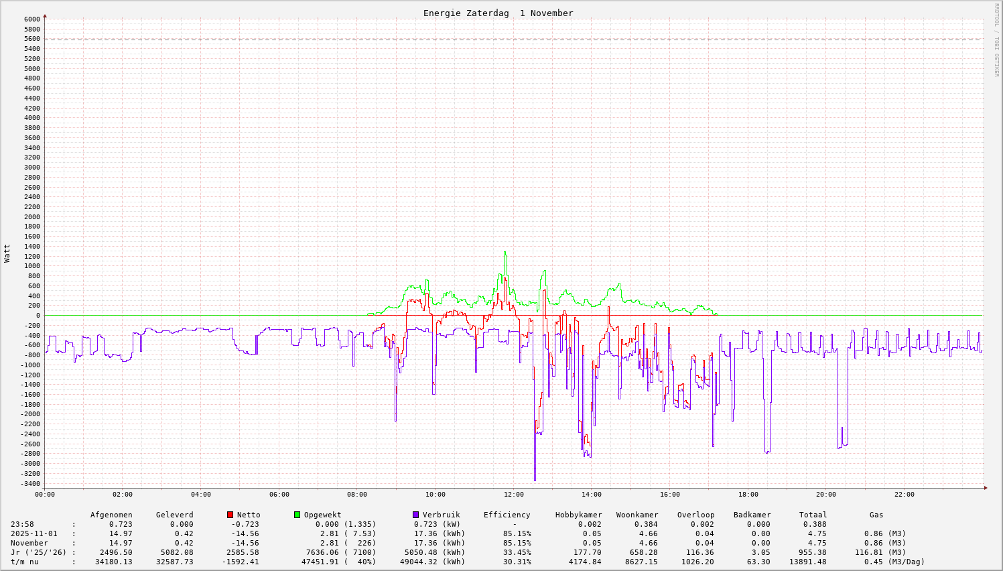Click the Watt y-axis label
The width and height of the screenshot is (1003, 571).
point(7,253)
